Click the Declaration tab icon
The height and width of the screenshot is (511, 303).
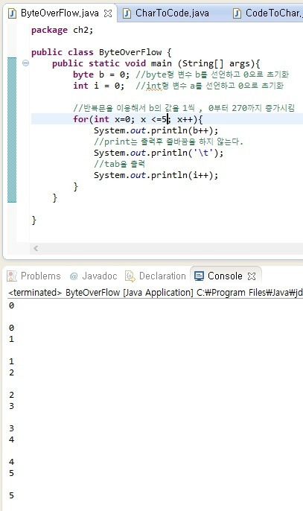(130, 276)
